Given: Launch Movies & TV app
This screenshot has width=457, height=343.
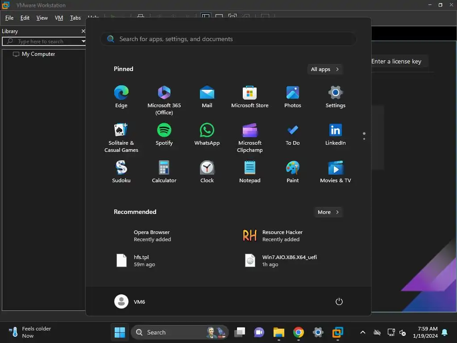Looking at the screenshot, I should pyautogui.click(x=336, y=172).
